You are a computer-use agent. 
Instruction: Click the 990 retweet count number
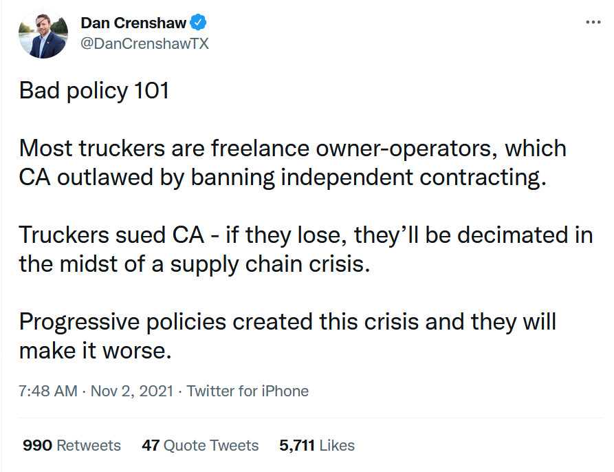(38, 446)
